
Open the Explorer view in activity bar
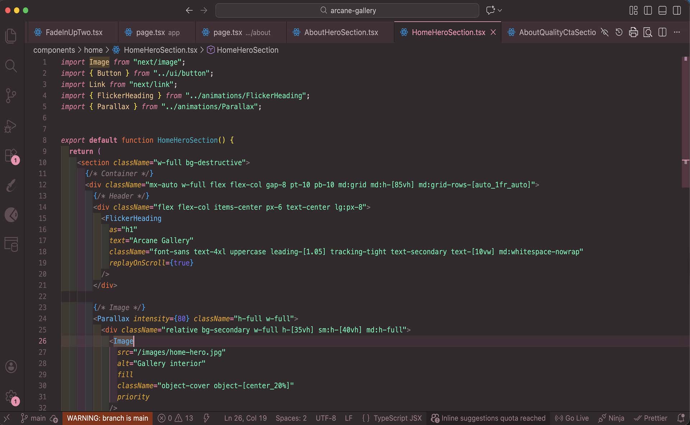[11, 36]
